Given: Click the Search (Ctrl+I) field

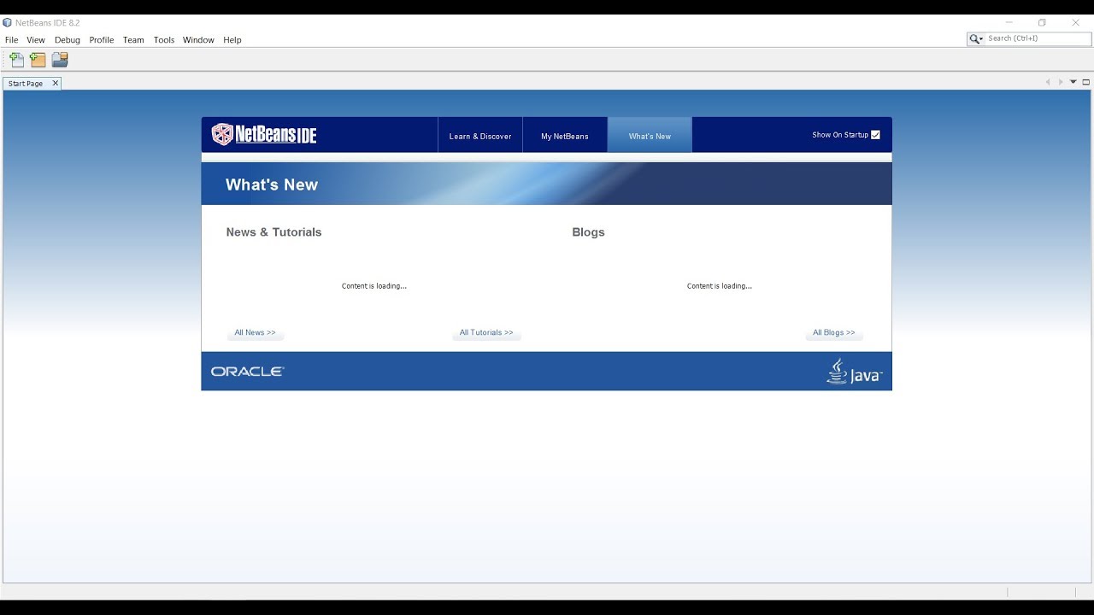Looking at the screenshot, I should click(1038, 38).
